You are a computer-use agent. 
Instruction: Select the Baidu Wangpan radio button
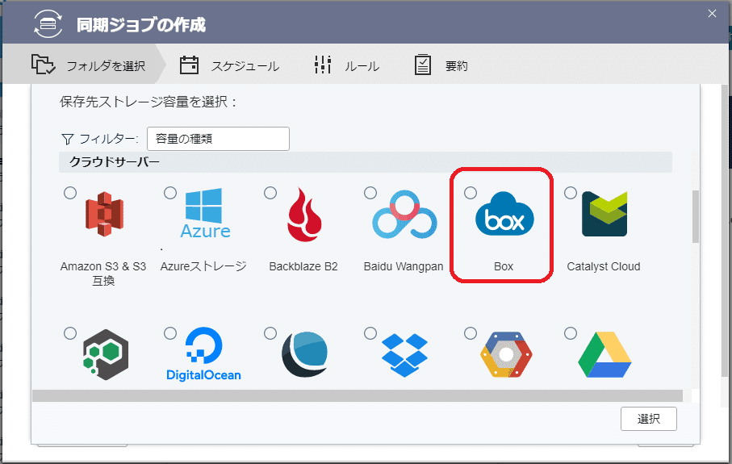coord(370,193)
